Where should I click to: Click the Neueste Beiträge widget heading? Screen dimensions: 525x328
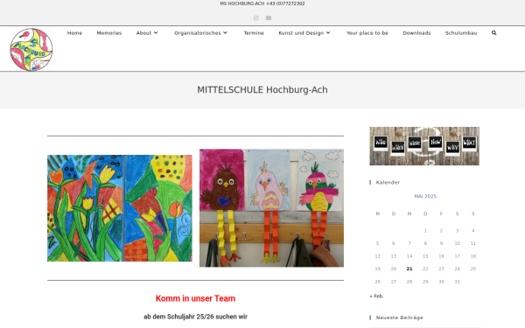400,318
